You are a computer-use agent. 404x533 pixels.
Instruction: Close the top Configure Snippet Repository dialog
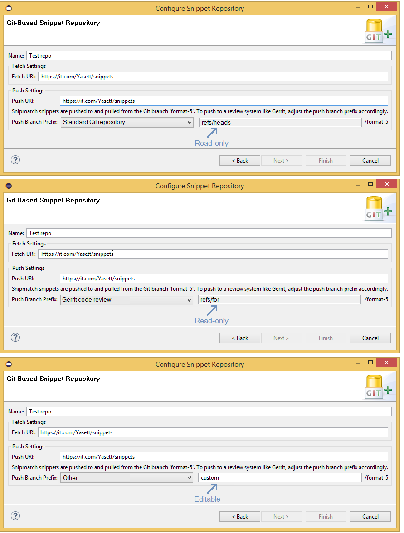click(387, 6)
